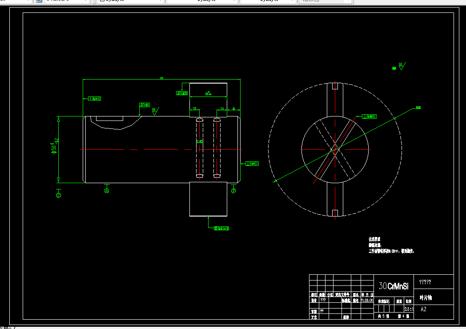Select the tolerance frame left of upper blade block
Screen dimensions: 466x329
182,93
